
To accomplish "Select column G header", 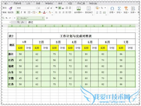I will click(54, 26).
